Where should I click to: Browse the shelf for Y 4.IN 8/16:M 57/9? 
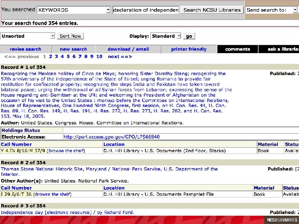pyautogui.click(x=66, y=151)
